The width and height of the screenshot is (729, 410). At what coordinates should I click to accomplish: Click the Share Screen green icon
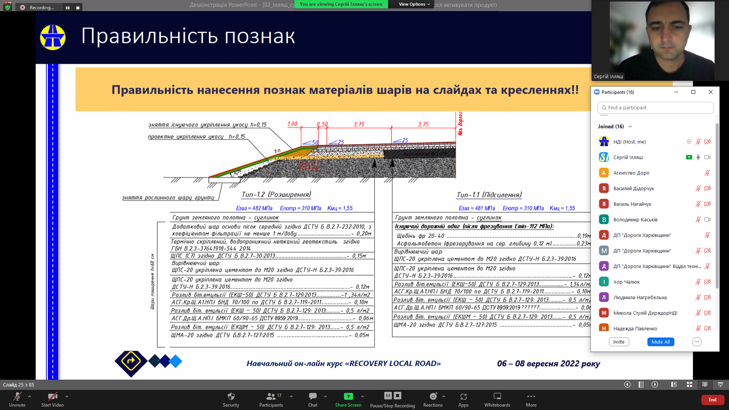(348, 396)
